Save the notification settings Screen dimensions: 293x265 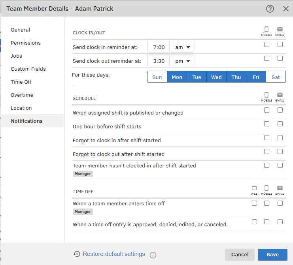click(x=272, y=255)
